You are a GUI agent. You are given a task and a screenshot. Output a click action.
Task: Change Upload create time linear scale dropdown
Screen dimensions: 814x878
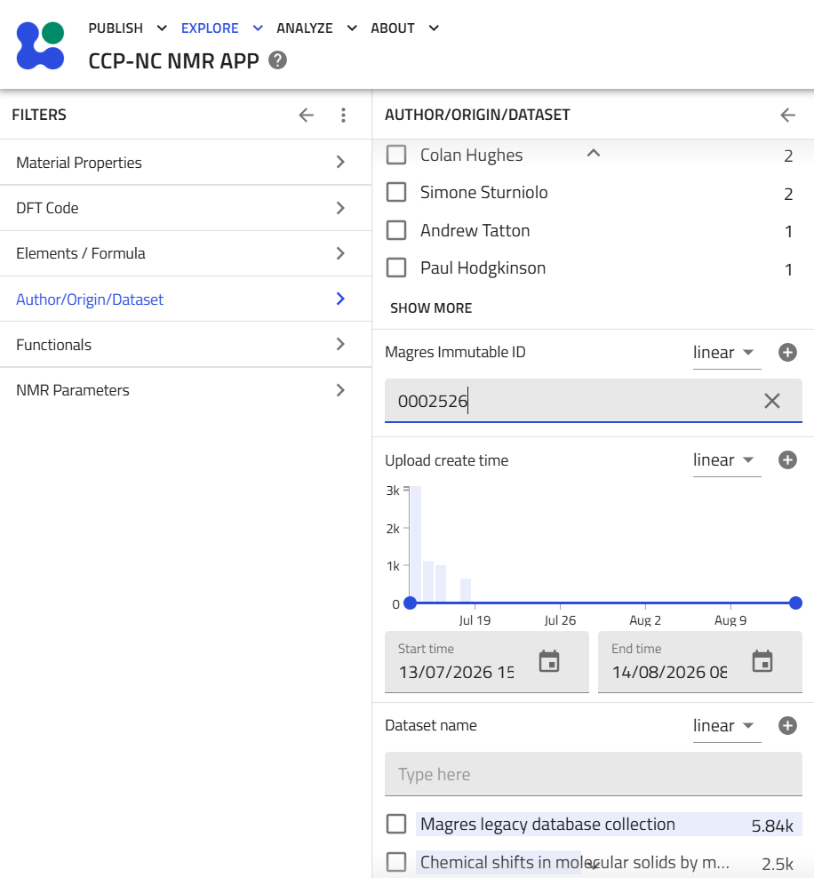coord(727,460)
